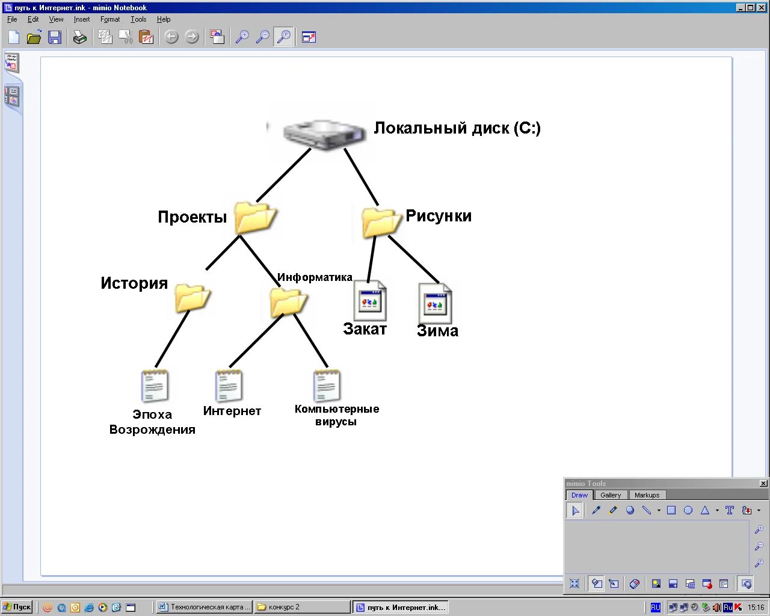Select the Проекты folder on the canvas
The image size is (770, 616).
click(256, 218)
